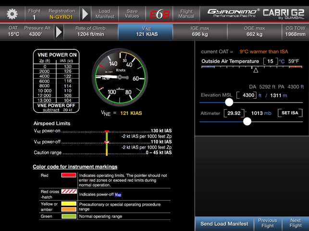The height and width of the screenshot is (231, 309).
Task: Move the Altimeter slider knob
Action: tap(247, 121)
